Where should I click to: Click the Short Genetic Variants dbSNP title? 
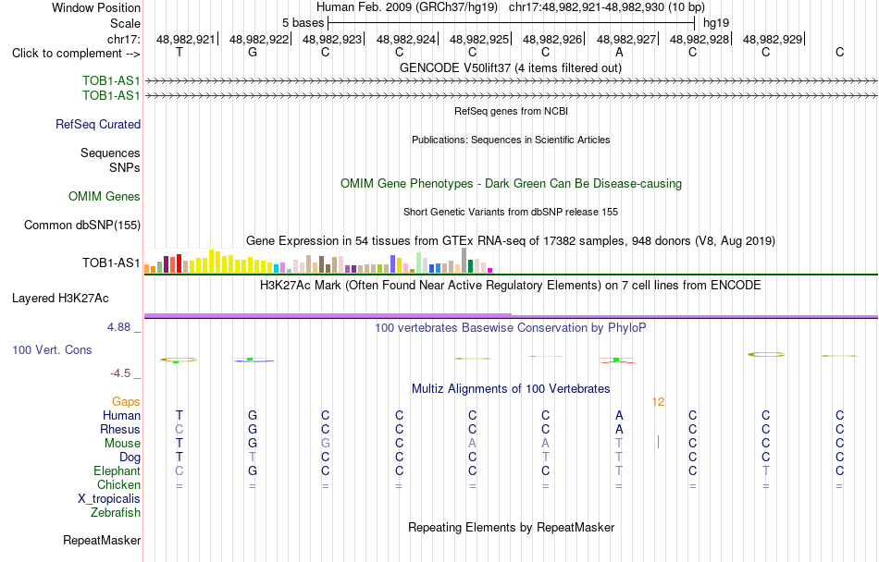coord(511,212)
